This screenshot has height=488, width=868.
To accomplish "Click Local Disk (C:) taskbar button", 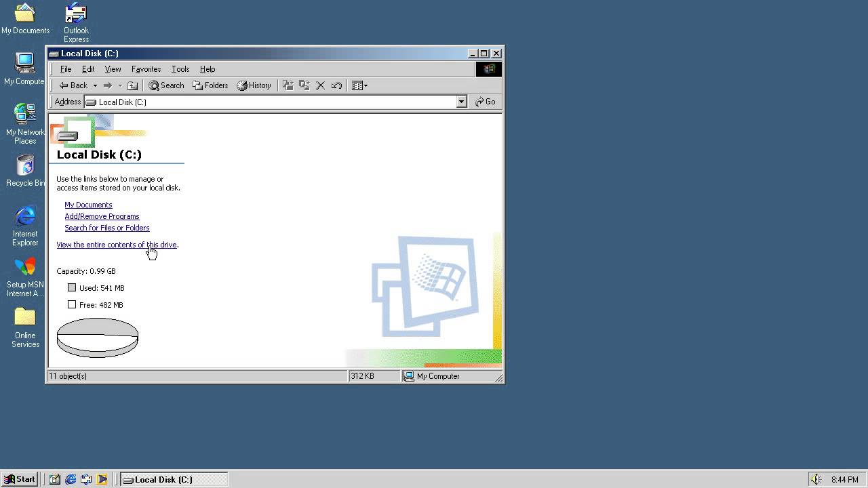I will click(x=174, y=479).
